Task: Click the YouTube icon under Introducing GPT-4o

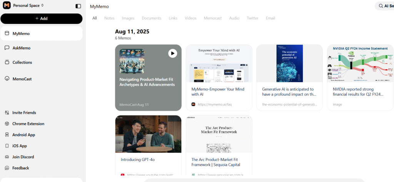Action: click(x=123, y=175)
